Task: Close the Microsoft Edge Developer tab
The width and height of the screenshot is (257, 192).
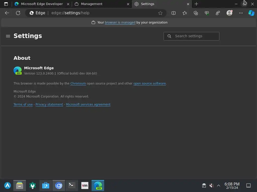Action: 68,4
